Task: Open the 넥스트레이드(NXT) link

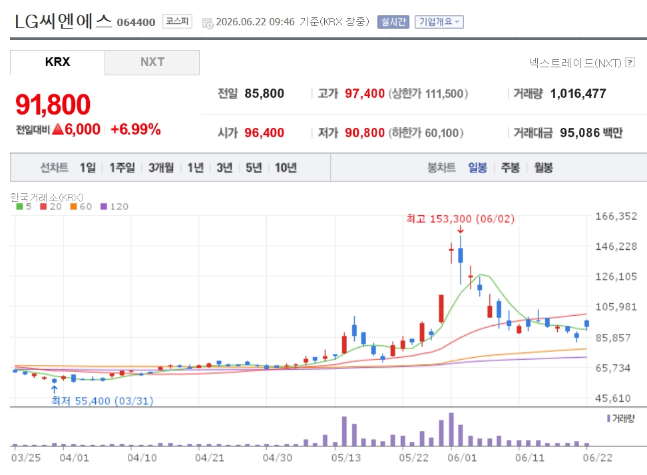Action: 575,63
